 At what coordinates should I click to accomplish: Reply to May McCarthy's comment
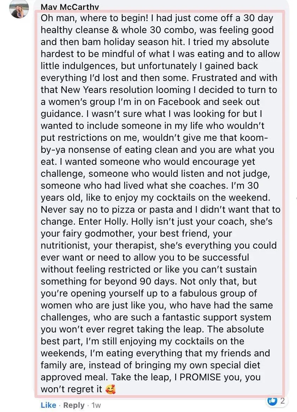pyautogui.click(x=74, y=405)
